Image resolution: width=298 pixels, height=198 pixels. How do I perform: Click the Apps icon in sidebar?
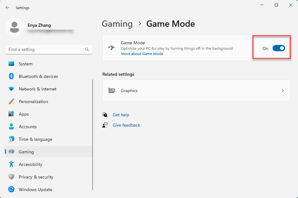pos(11,114)
